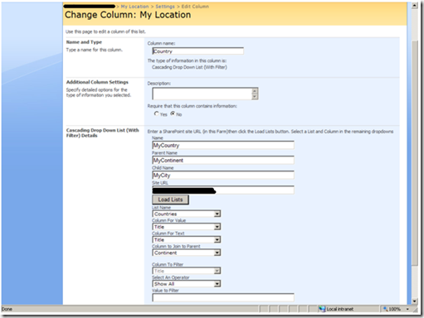424x318 pixels.
Task: Click the Done status text
Action: (7, 309)
